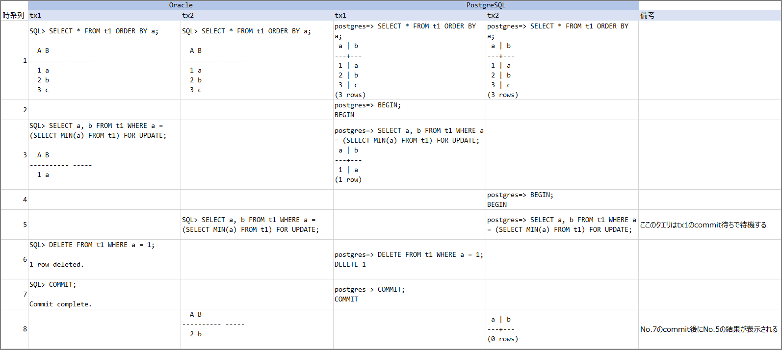782x350 pixels.
Task: Select the PostgreSQL tx1 COMMIT cell
Action: point(409,294)
